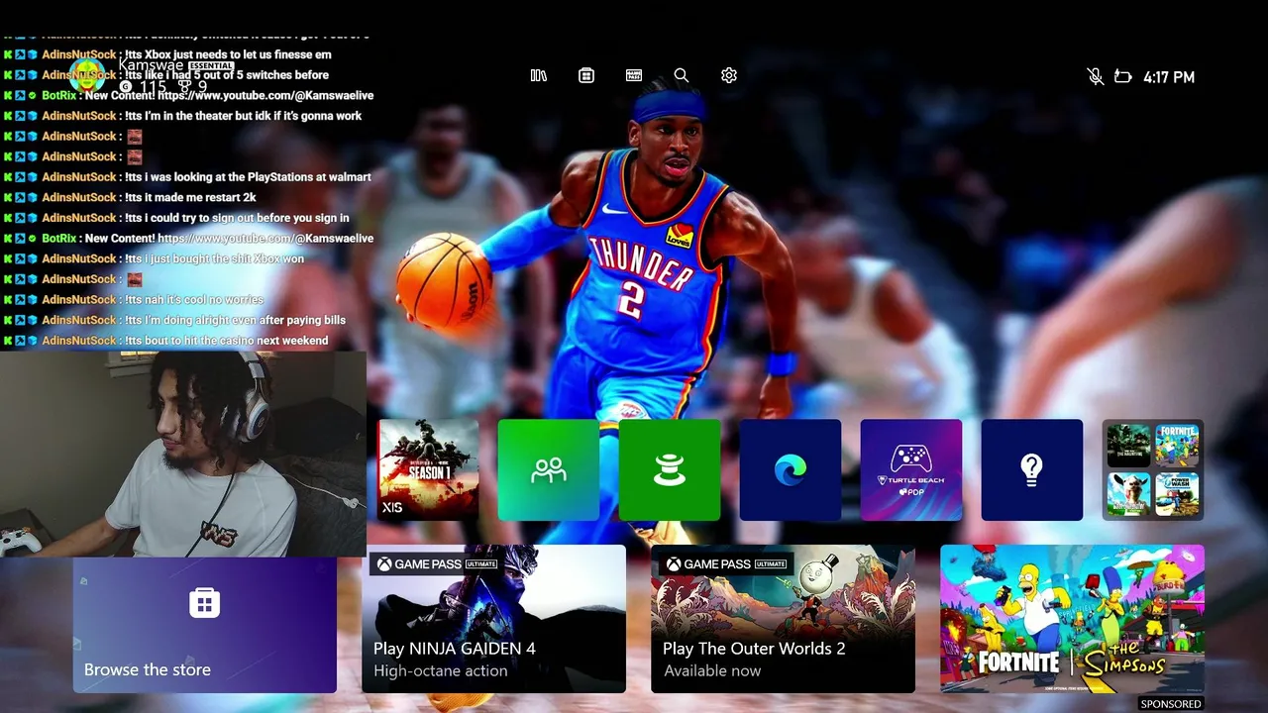1268x713 pixels.
Task: Click the SPONSORED label under Fortnite banner
Action: [1171, 704]
